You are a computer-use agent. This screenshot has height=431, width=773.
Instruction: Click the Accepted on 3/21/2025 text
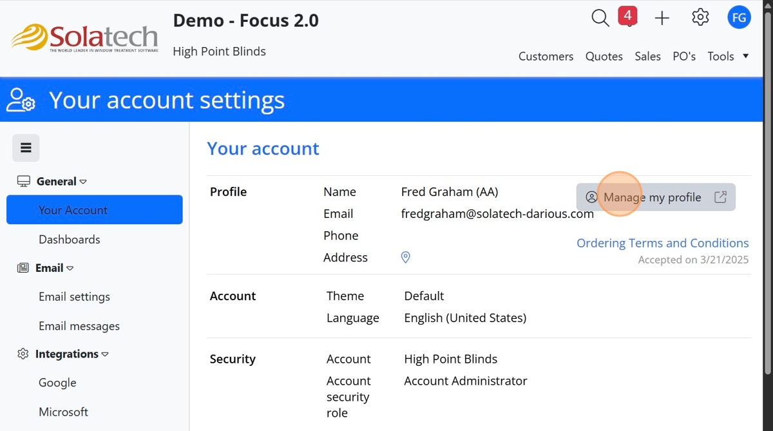pyautogui.click(x=693, y=260)
